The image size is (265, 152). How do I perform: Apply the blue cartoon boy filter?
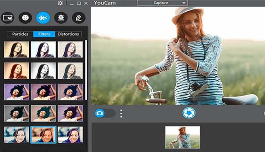(16, 135)
